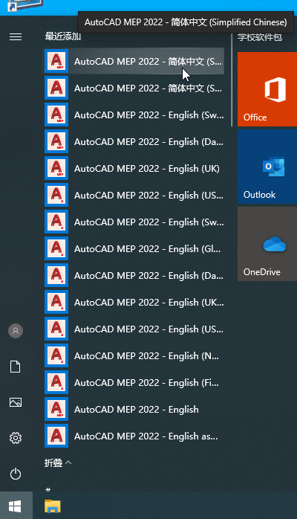Collapse the recently added list via 折叠
This screenshot has width=297, height=519.
(58, 462)
